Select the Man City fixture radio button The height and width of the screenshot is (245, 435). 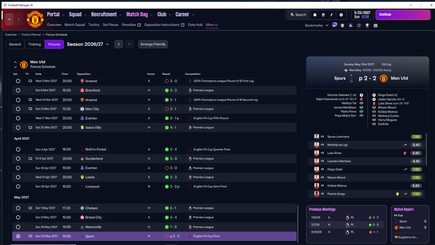(x=18, y=109)
